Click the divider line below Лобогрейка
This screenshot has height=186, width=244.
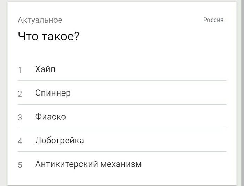coord(122,152)
